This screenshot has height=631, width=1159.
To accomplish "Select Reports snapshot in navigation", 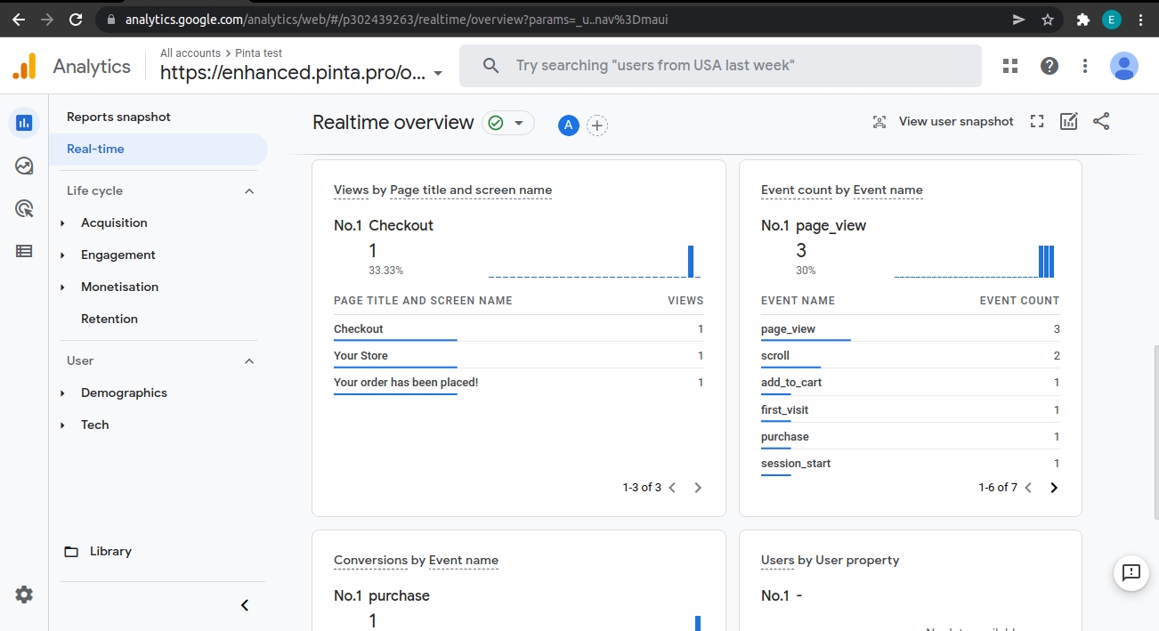I will [x=118, y=117].
